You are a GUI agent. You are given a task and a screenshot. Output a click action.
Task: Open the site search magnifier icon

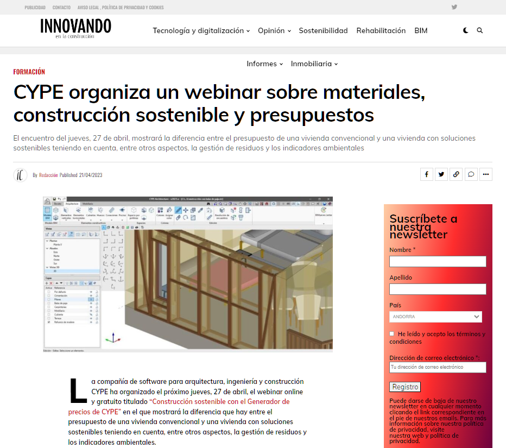[480, 30]
